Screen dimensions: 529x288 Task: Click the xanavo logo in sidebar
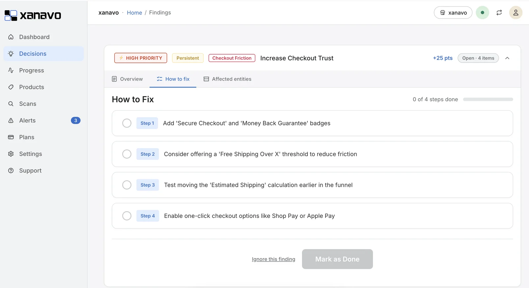pyautogui.click(x=33, y=15)
